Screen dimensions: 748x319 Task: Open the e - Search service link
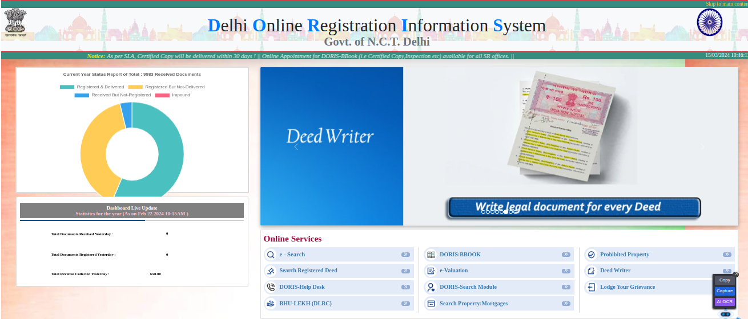292,255
